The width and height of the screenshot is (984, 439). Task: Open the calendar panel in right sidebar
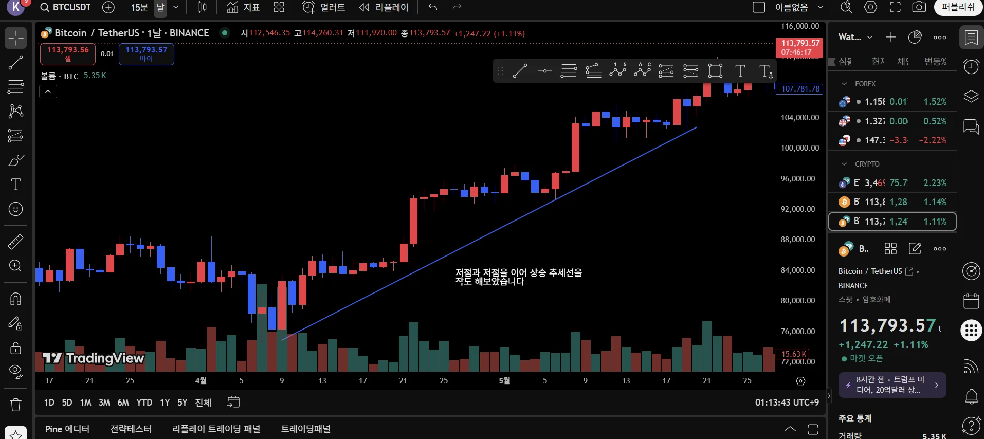[971, 301]
